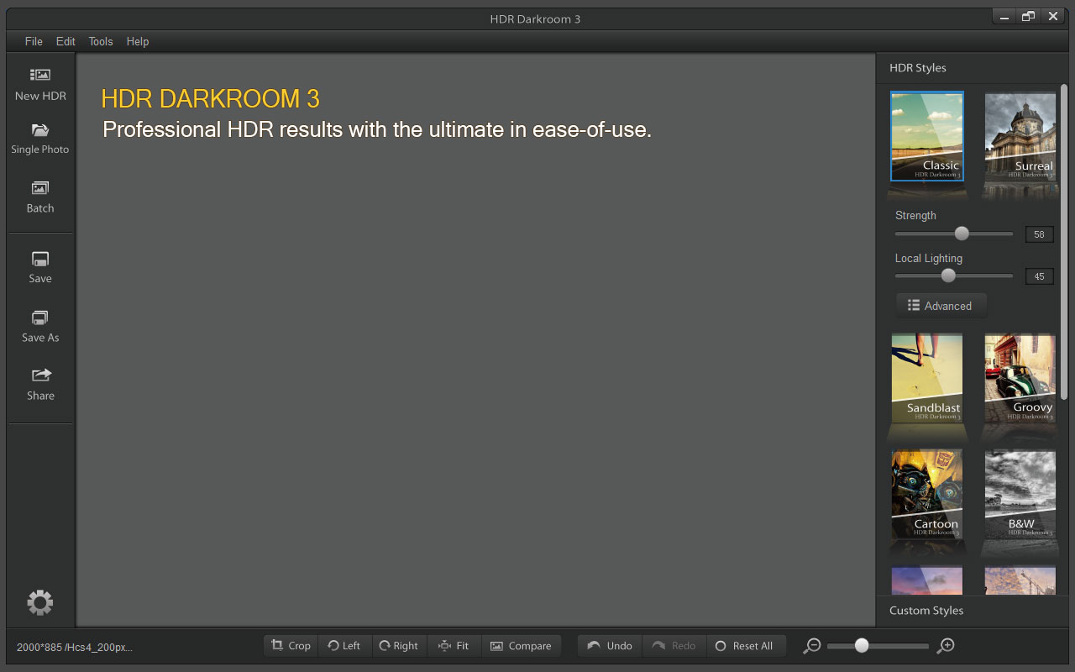Open settings via the gear icon

(40, 602)
